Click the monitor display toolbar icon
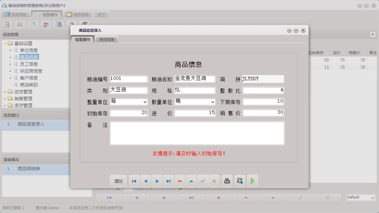 point(59,24)
